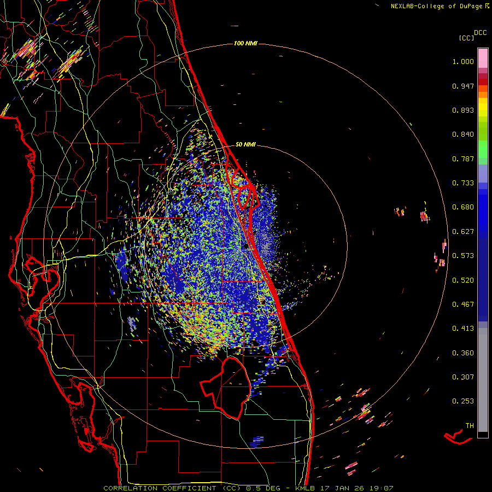Click the 0.840 scale value
Screen dimensions: 492x492
click(463, 134)
